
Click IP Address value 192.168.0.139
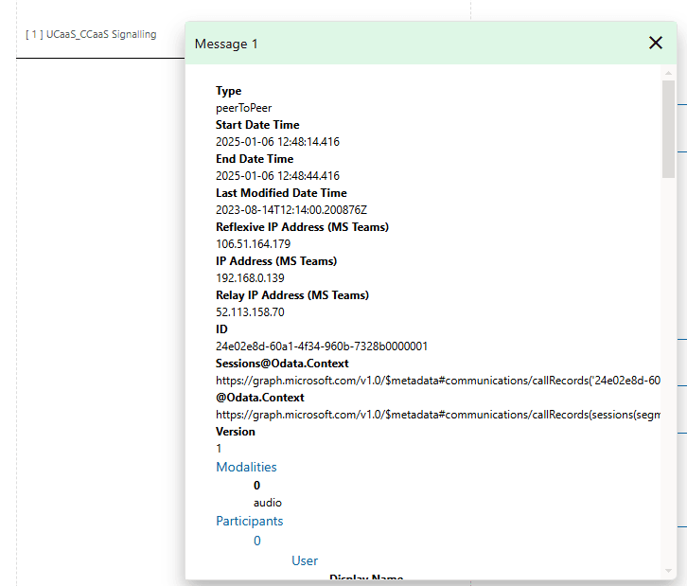coord(250,278)
